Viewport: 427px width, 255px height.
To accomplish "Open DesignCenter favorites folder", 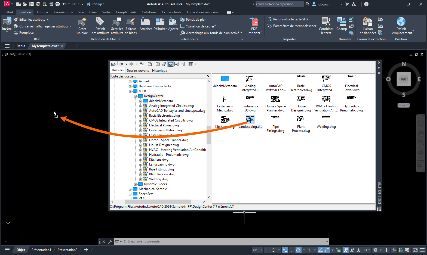I will click(158, 64).
